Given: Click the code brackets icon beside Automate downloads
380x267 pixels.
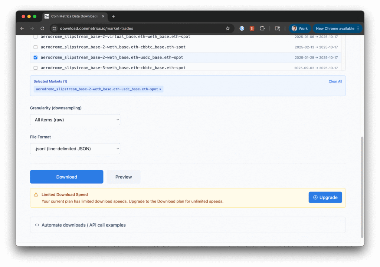Looking at the screenshot, I should [37, 225].
